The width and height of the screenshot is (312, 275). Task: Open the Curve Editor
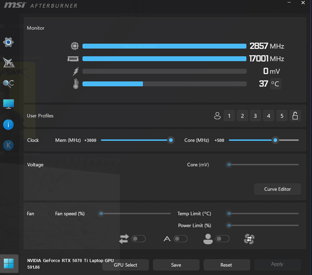coord(277,189)
